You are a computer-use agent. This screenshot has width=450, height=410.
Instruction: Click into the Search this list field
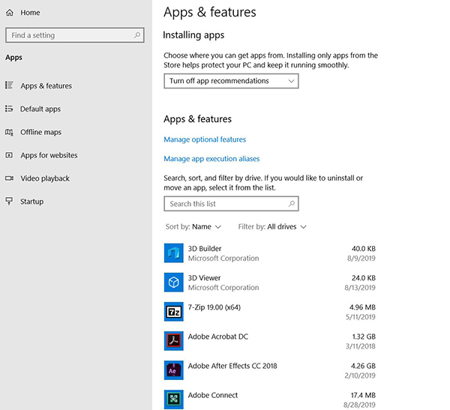point(231,204)
